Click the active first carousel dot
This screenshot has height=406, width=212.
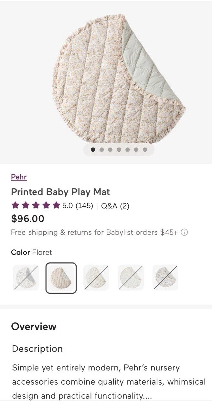tap(93, 149)
